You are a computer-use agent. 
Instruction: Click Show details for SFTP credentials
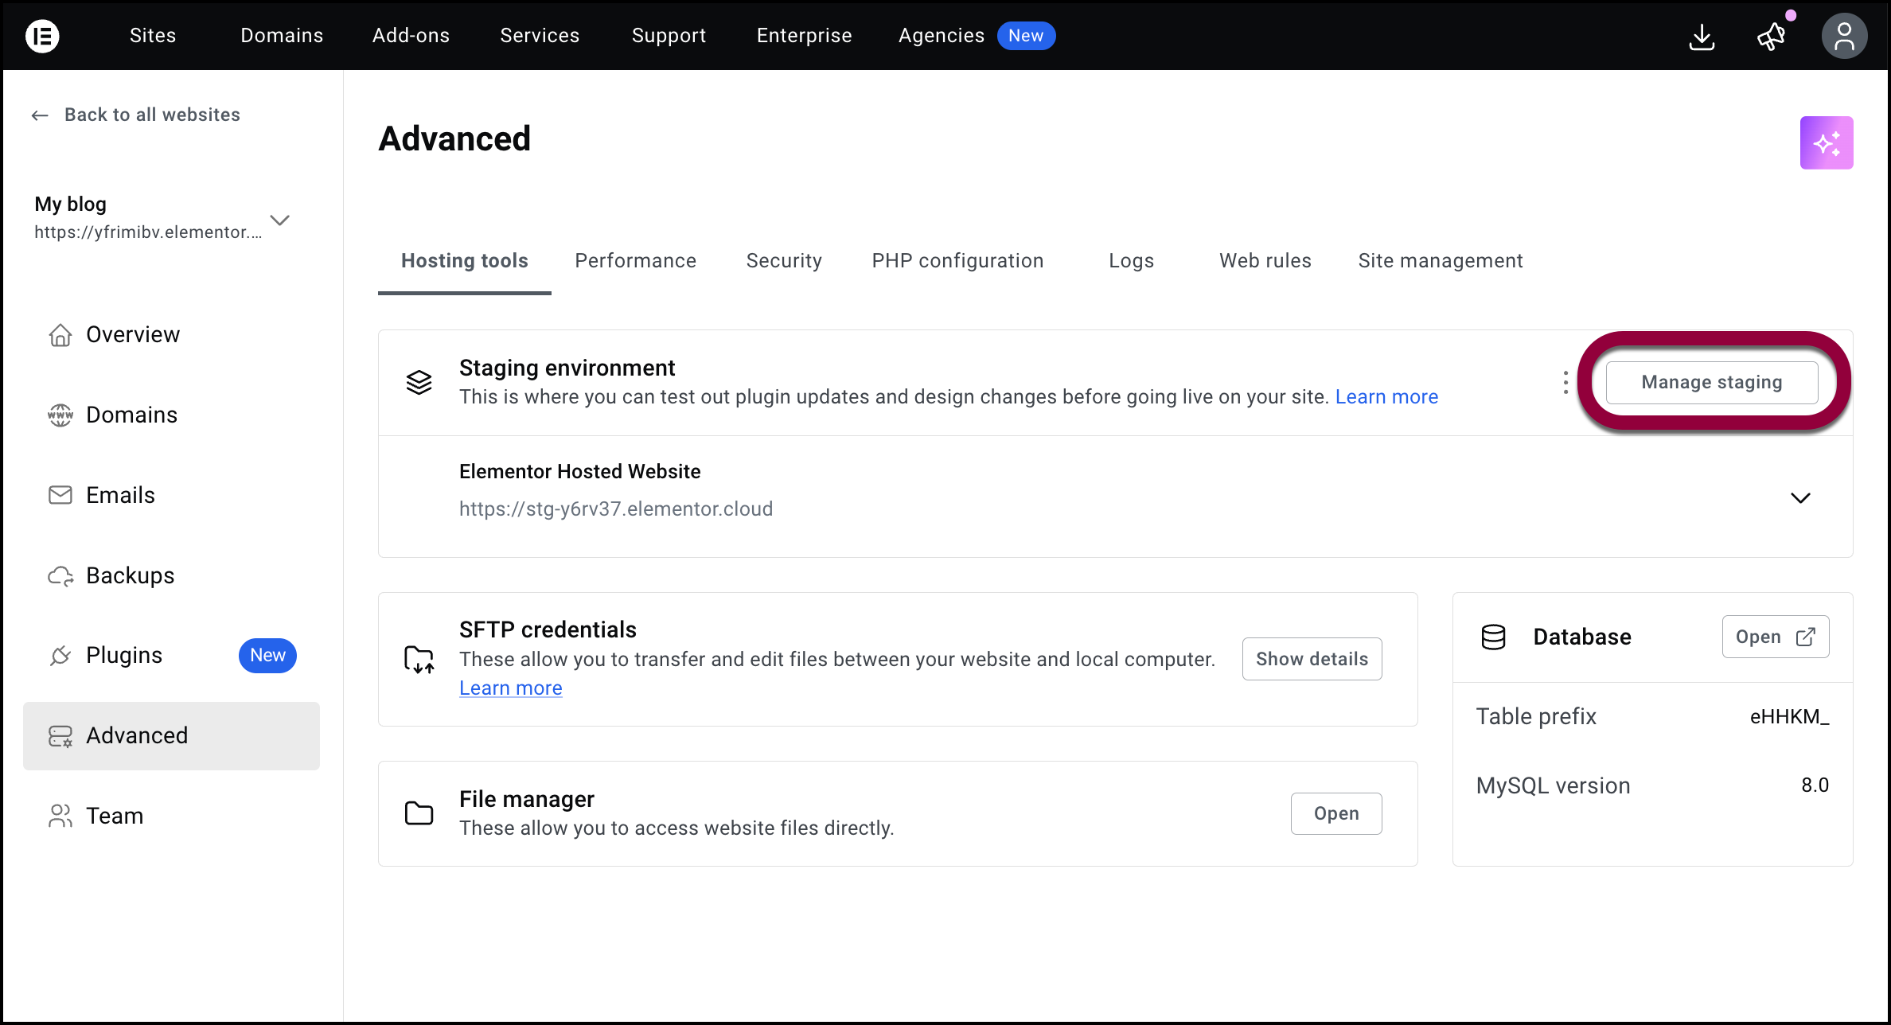[1312, 659]
